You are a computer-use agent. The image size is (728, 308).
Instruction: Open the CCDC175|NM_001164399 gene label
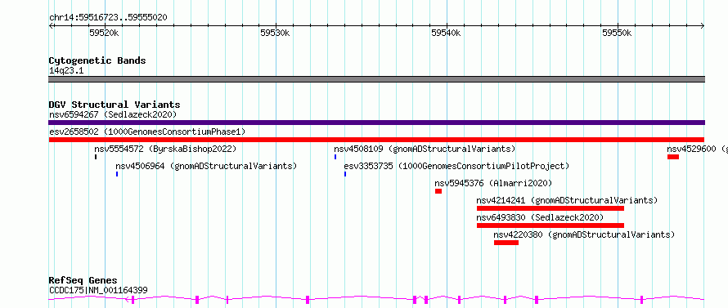pos(98,290)
